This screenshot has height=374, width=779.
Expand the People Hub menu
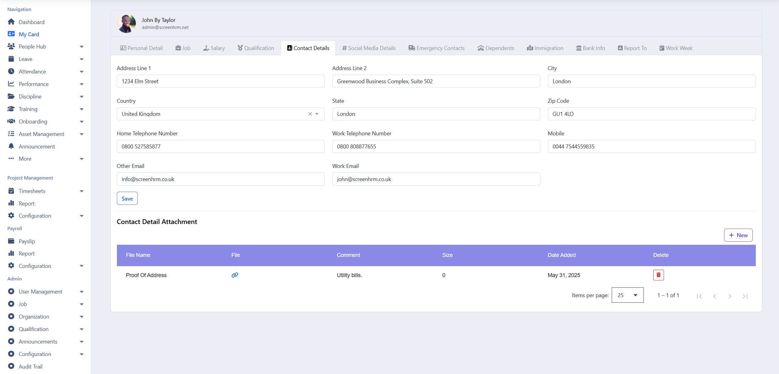[82, 47]
